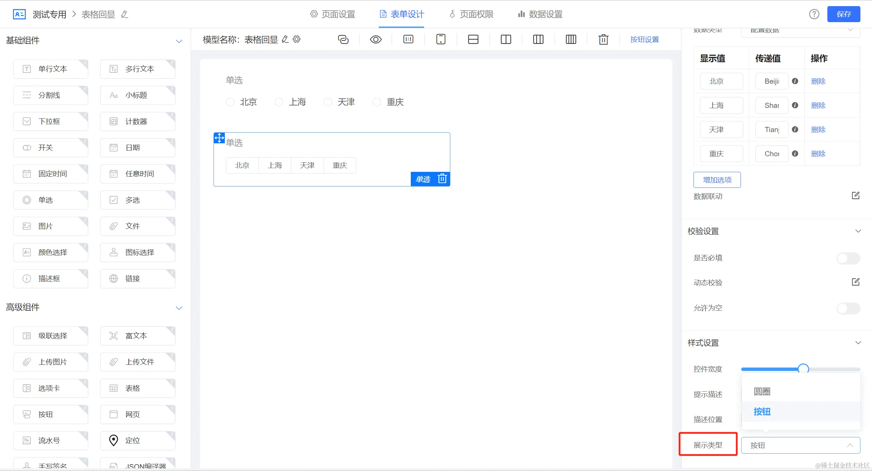Select the four-column layout icon
The height and width of the screenshot is (471, 872).
click(571, 39)
